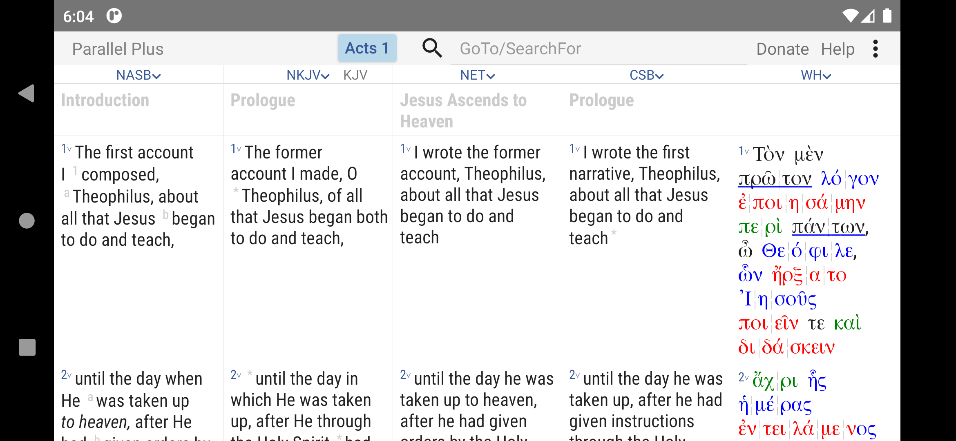The height and width of the screenshot is (441, 956).
Task: Open footnote 1 before 'composed' in NASB
Action: [x=75, y=170]
